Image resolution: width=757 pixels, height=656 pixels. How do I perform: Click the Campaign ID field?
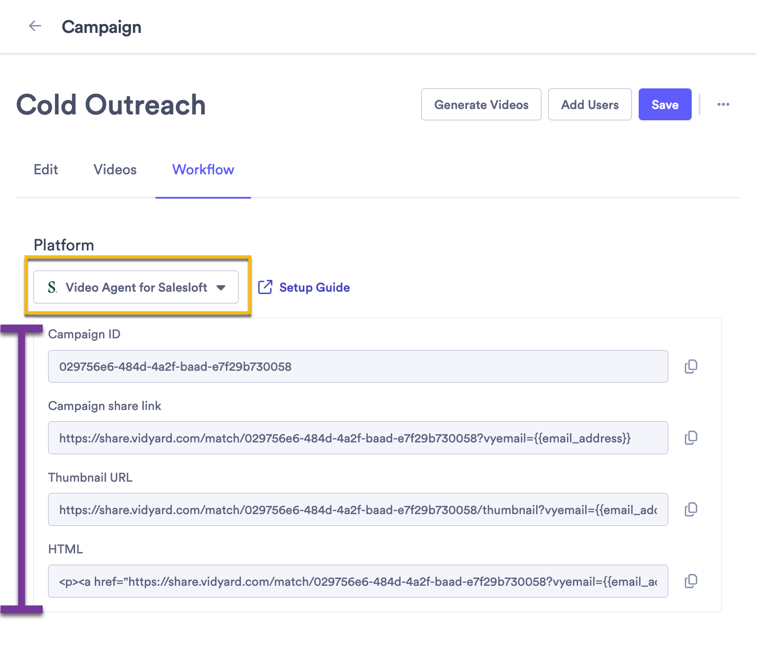pyautogui.click(x=358, y=366)
